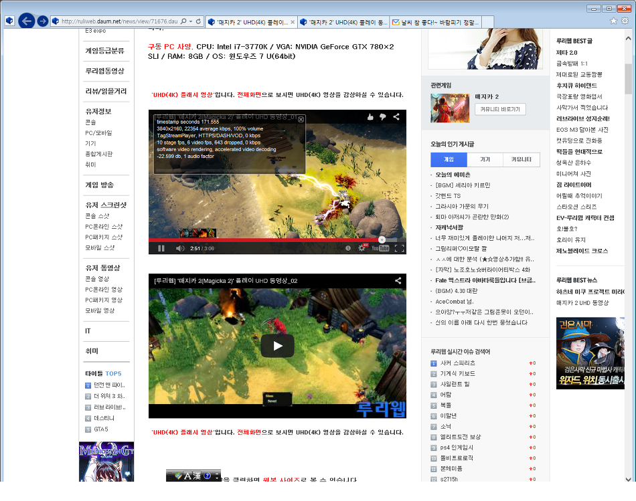636x501 pixels.
Task: Open the PC온라인 영상 sidebar link
Action: (104, 290)
